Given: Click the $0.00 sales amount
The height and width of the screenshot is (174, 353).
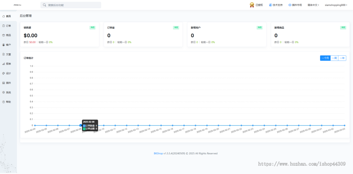Looking at the screenshot, I should pos(31,36).
